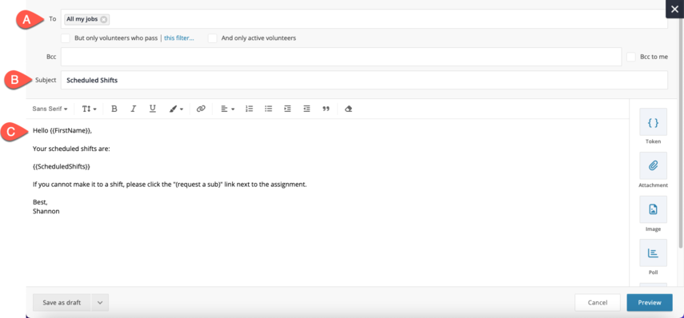
Task: Add an Attachment with the paperclip icon
Action: point(653,165)
